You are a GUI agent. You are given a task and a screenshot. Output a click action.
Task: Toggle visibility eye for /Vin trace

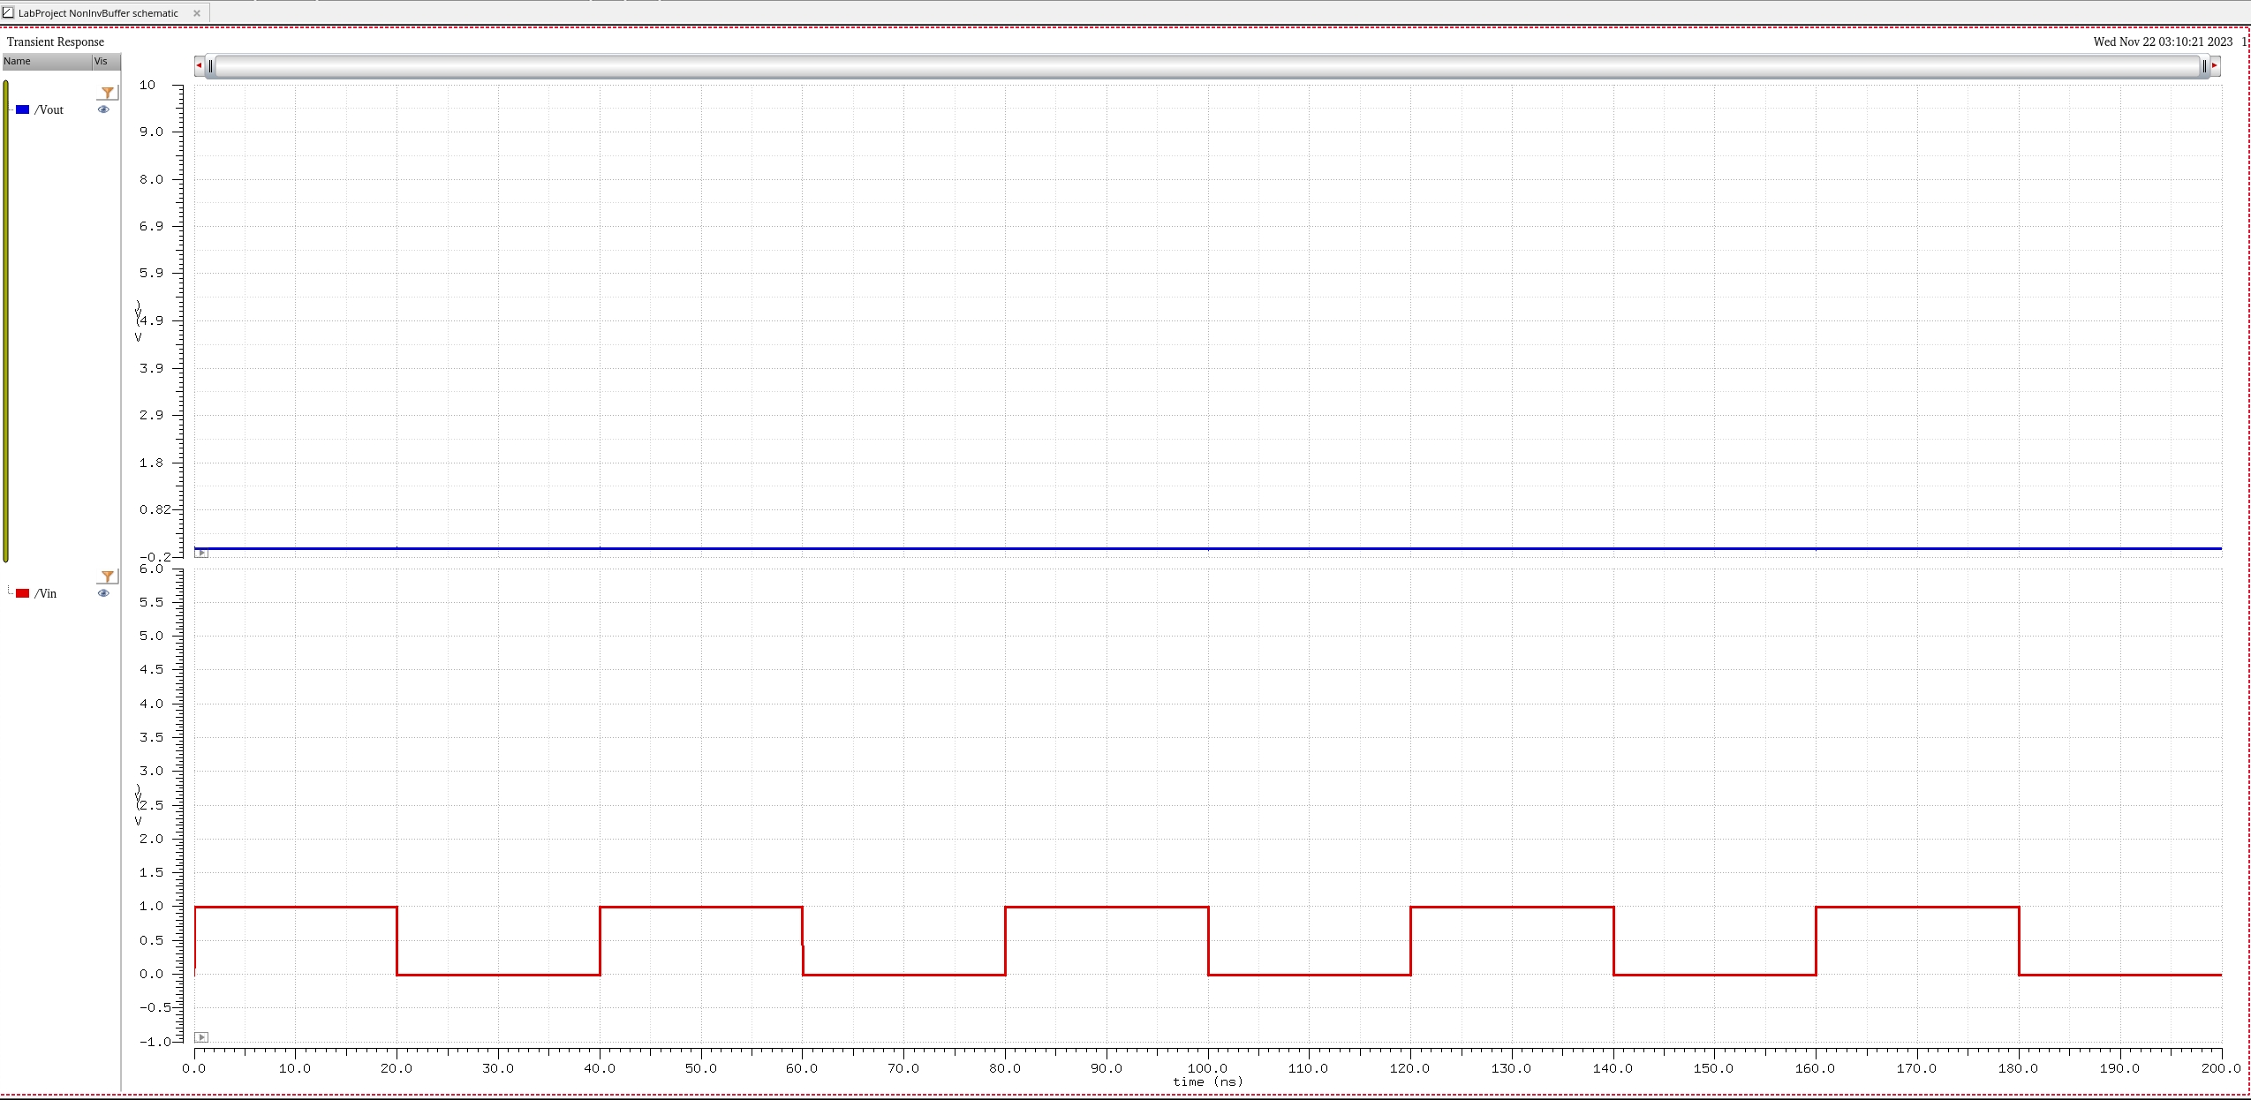(x=103, y=593)
